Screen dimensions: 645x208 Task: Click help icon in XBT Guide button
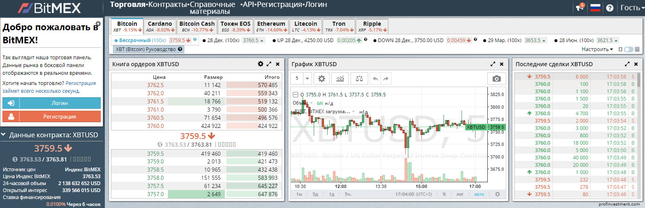(180, 49)
